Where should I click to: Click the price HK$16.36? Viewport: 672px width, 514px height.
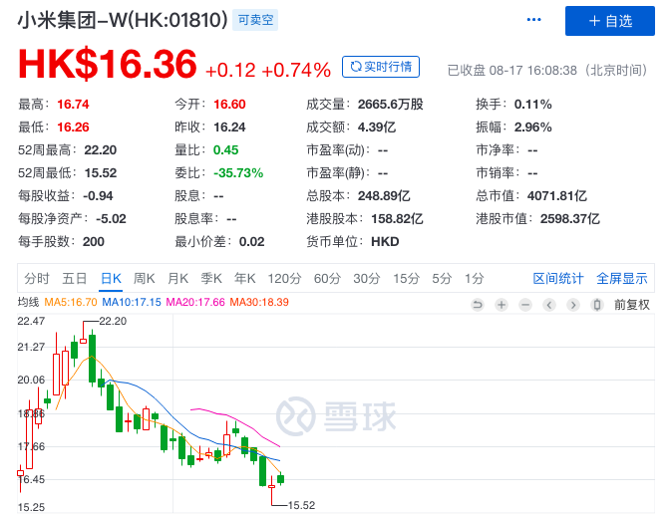108,64
